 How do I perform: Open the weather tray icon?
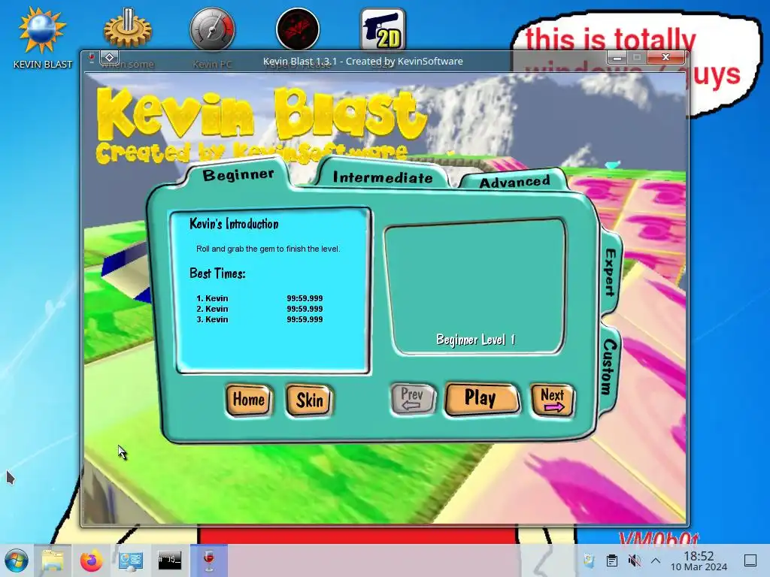coord(589,560)
